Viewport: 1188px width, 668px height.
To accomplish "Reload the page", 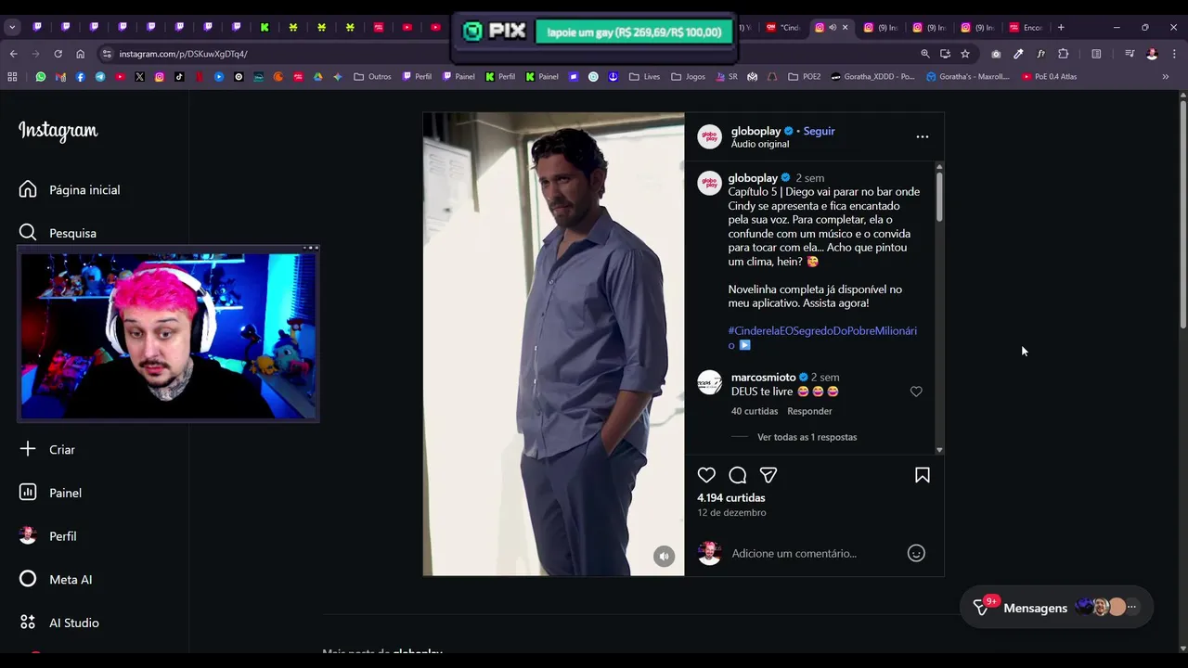I will pyautogui.click(x=58, y=54).
